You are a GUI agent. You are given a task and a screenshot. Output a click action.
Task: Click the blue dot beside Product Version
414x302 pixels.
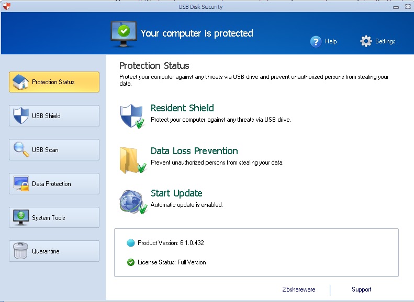pyautogui.click(x=131, y=243)
